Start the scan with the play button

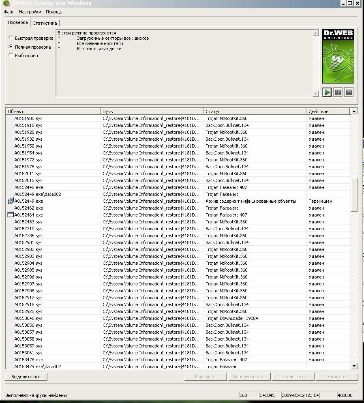coord(327,92)
